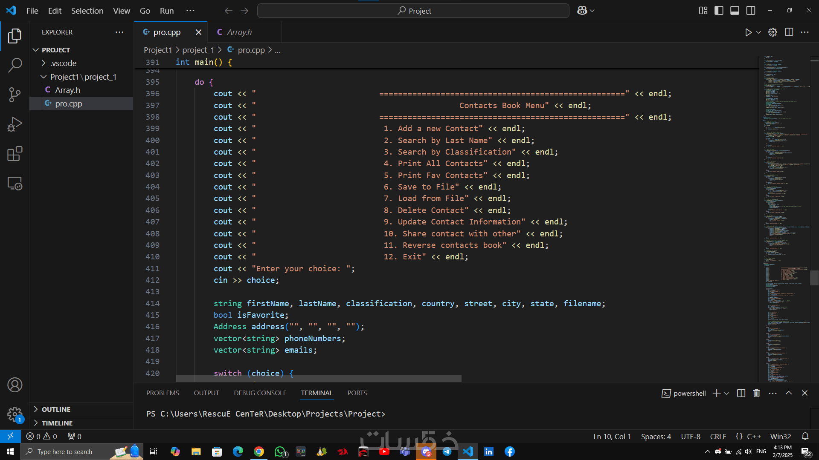Expand the OUTLINE section
Image resolution: width=819 pixels, height=460 pixels.
click(x=56, y=409)
